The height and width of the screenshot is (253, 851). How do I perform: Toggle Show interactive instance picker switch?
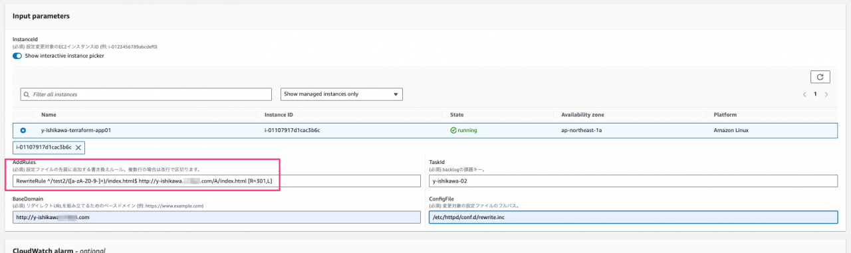17,56
